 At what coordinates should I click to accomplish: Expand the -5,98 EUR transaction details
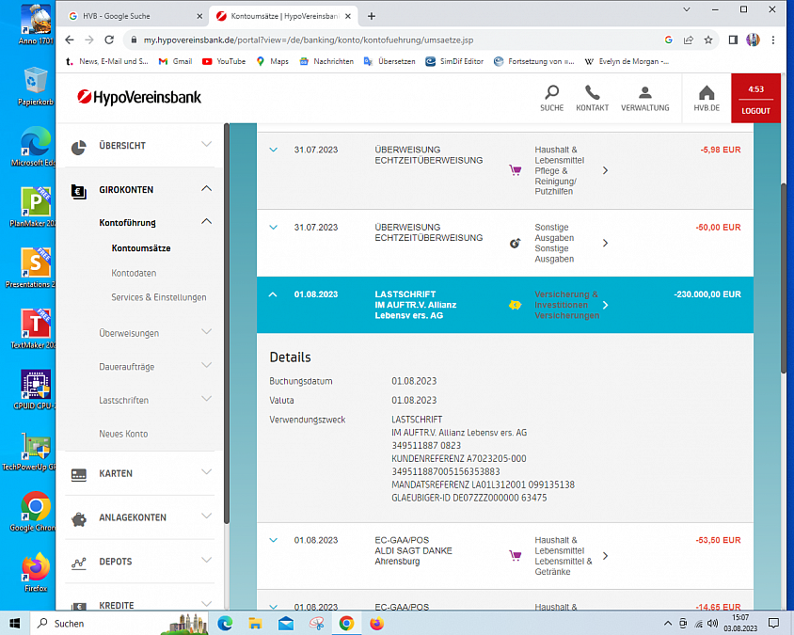pyautogui.click(x=273, y=150)
